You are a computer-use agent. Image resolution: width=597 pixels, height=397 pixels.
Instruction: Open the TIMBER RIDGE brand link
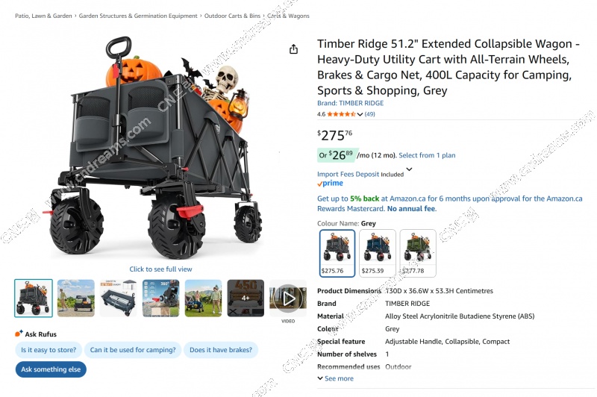[350, 103]
